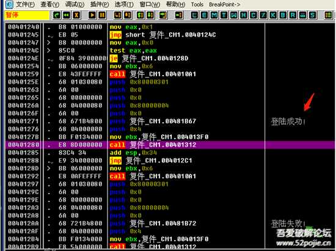Click 'push 0x80000301' at address 0040125E
The width and height of the screenshot is (336, 251).
pyautogui.click(x=139, y=82)
